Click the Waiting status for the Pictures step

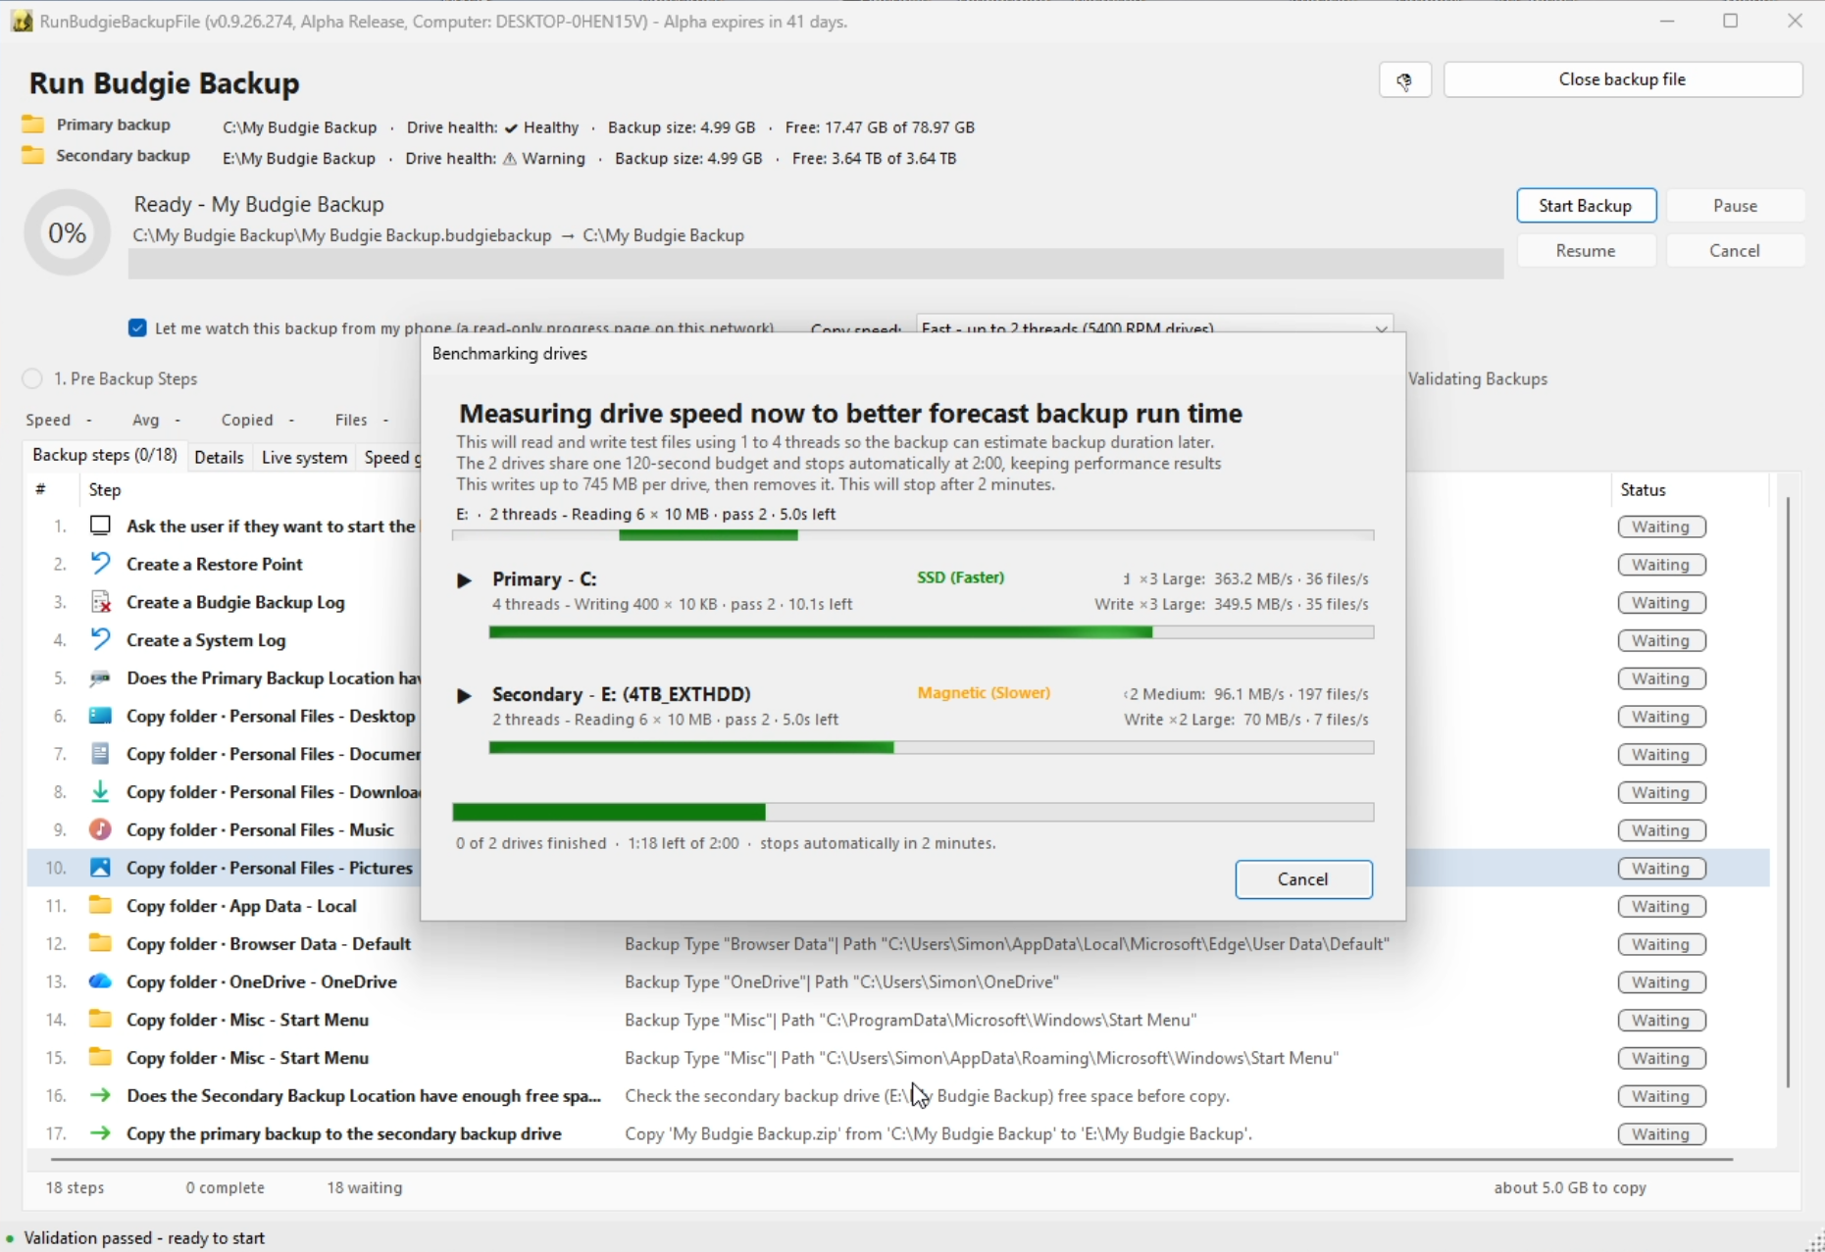[1661, 869]
